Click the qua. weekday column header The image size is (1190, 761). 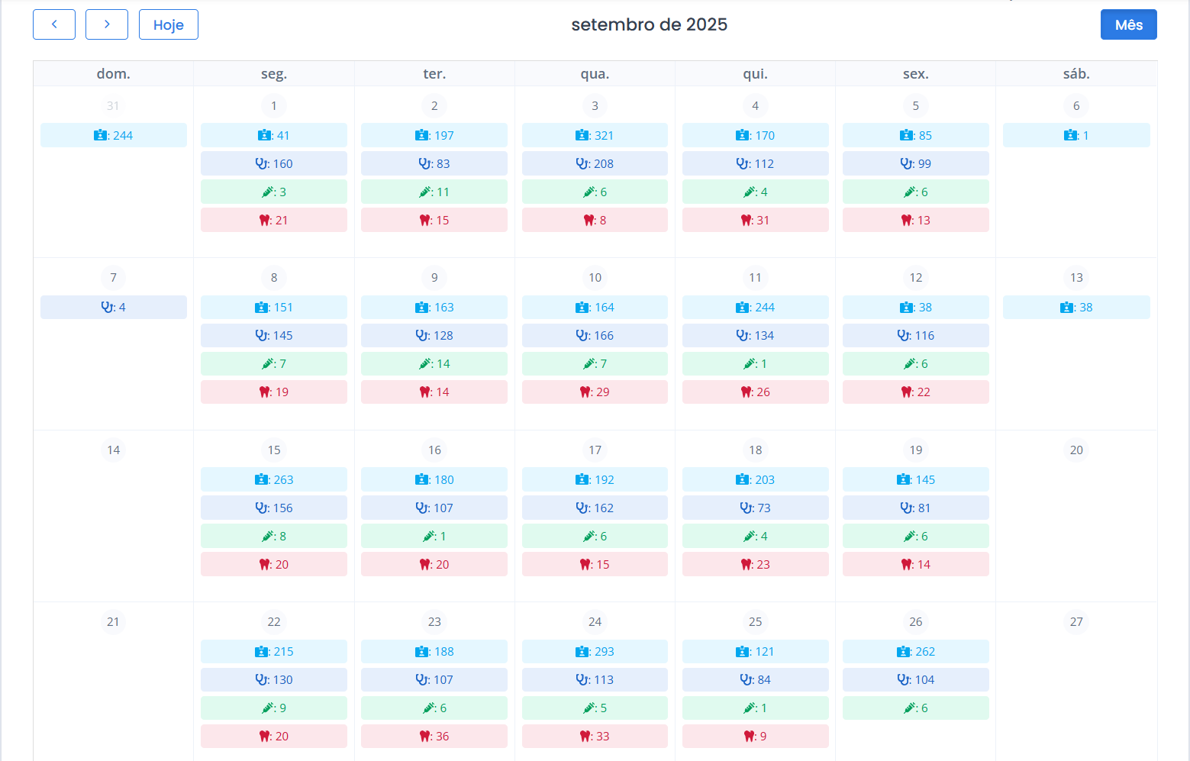pos(595,73)
